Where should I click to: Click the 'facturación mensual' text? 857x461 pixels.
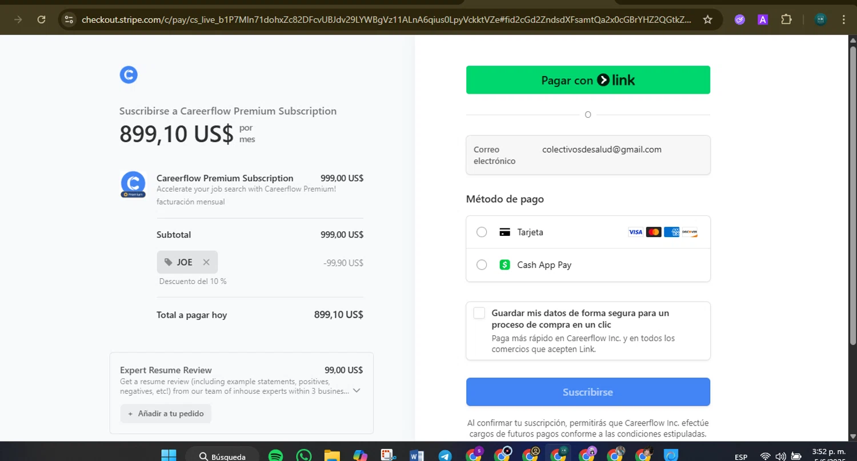(190, 202)
